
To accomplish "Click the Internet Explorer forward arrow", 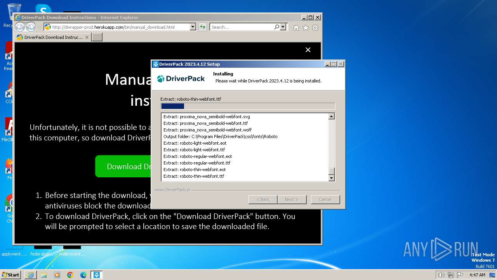I will [31, 27].
